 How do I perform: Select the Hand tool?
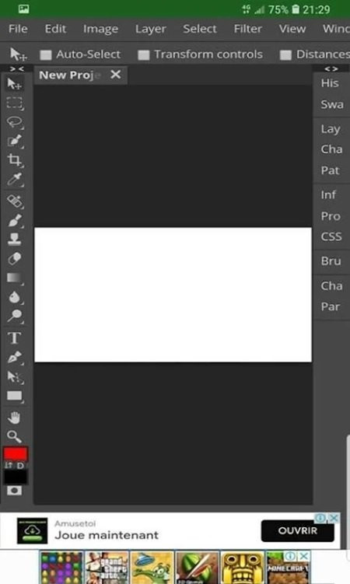pyautogui.click(x=15, y=418)
